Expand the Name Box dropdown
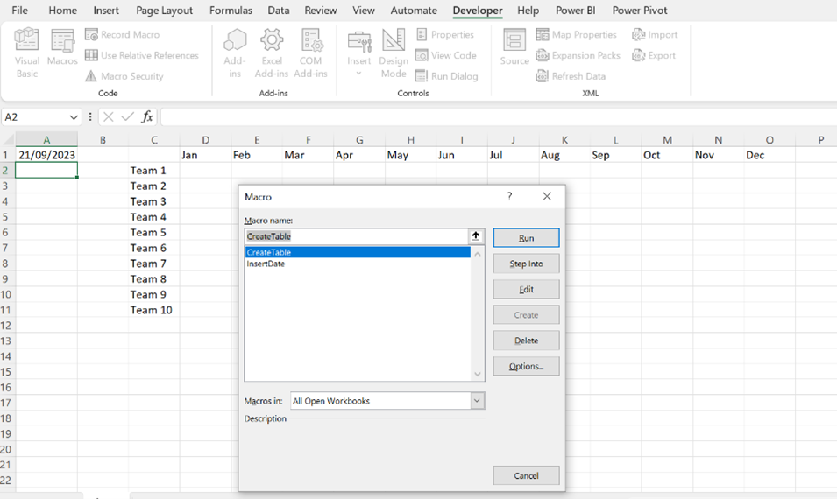 pos(74,117)
